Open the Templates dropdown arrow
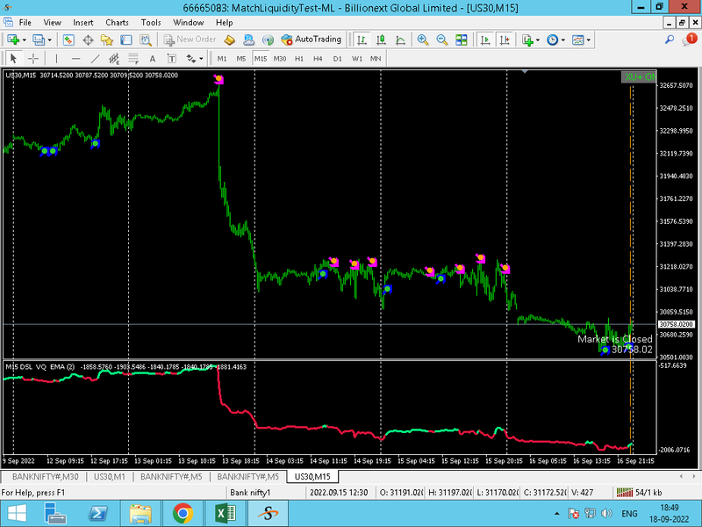 588,40
